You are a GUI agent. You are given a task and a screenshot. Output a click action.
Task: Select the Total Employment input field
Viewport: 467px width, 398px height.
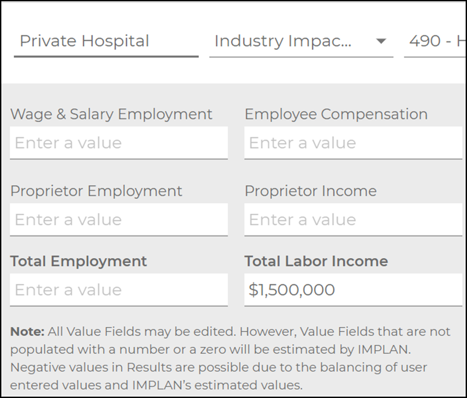pos(118,290)
